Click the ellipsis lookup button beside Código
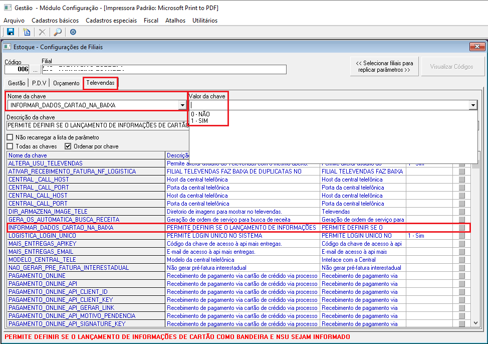Screen dimensions: 488x344 click(36, 69)
